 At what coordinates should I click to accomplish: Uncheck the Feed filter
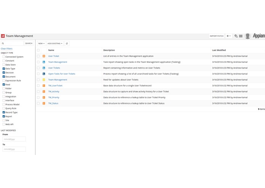click(x=4, y=84)
